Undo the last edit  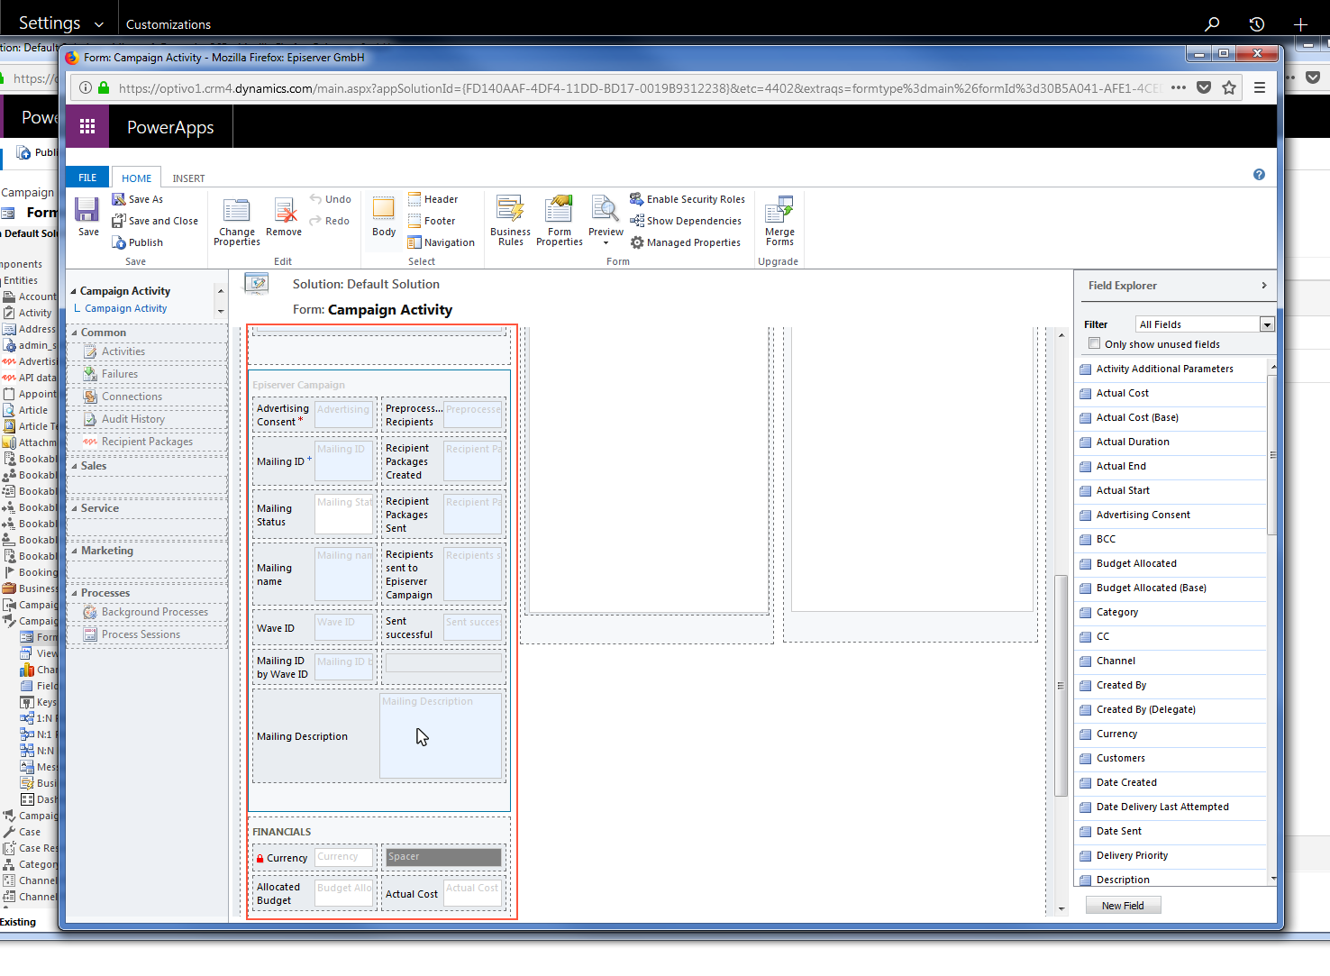[x=330, y=199]
